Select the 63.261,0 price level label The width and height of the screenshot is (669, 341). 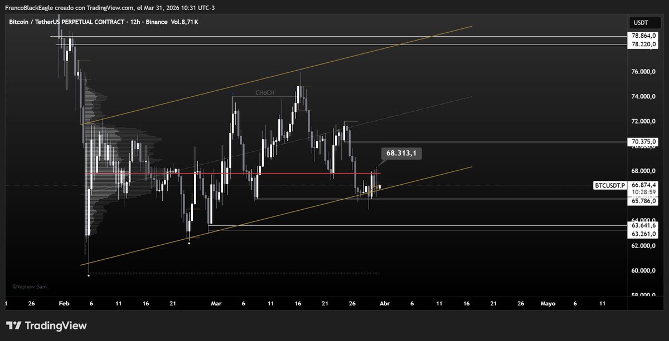(x=643, y=234)
